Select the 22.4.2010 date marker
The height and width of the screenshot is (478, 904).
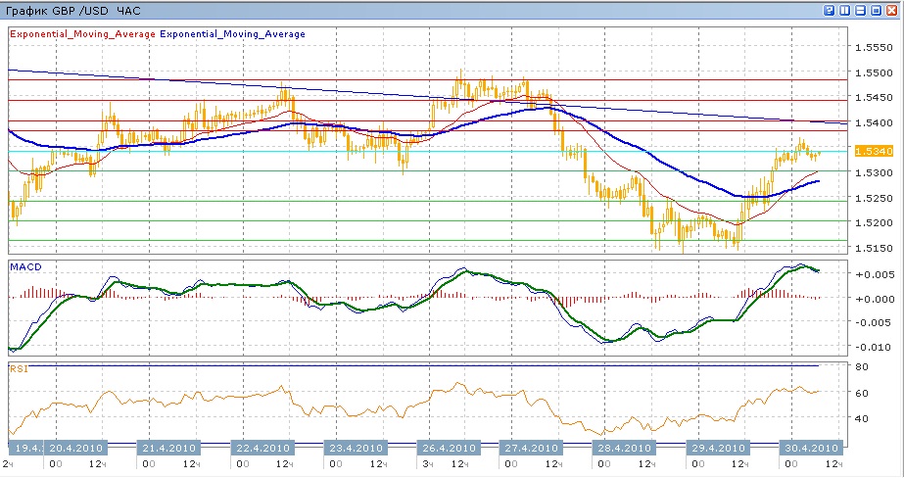click(262, 448)
